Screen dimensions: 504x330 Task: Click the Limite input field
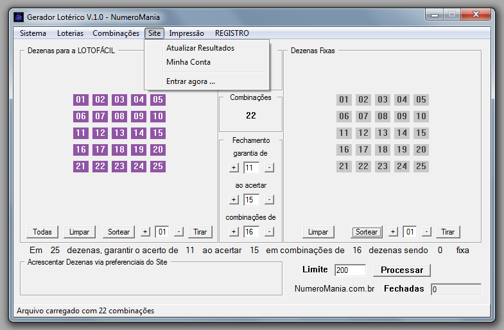[350, 270]
